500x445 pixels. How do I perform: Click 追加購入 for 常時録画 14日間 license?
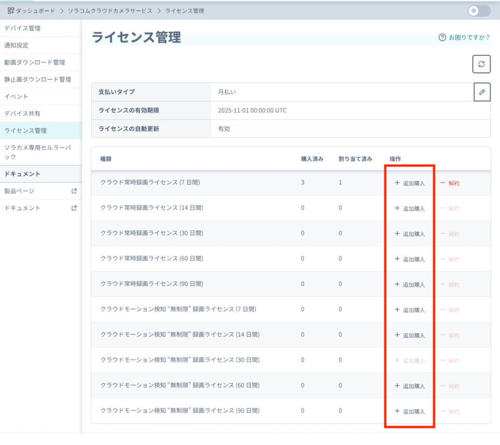410,209
